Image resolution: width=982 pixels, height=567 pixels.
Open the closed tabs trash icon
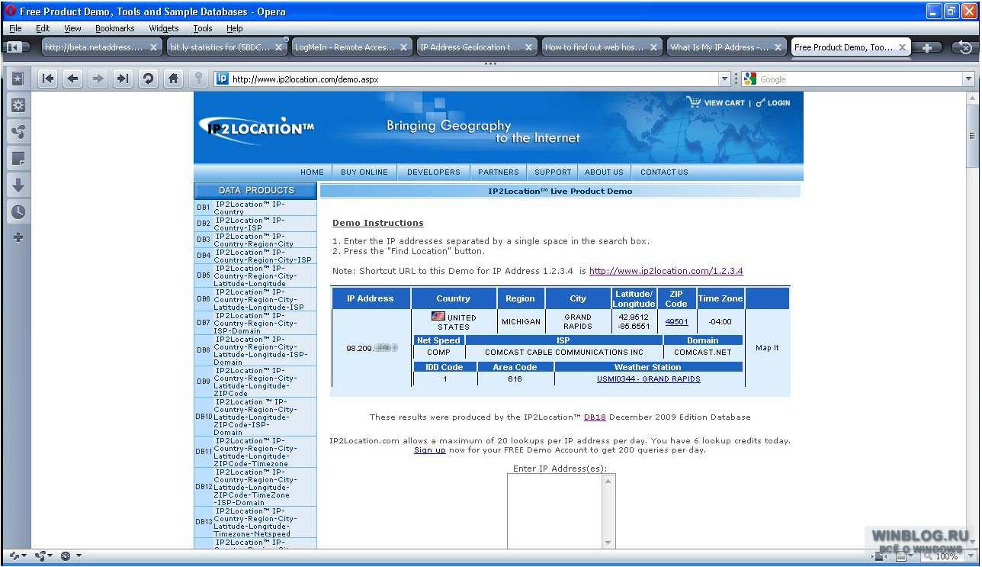tap(965, 47)
